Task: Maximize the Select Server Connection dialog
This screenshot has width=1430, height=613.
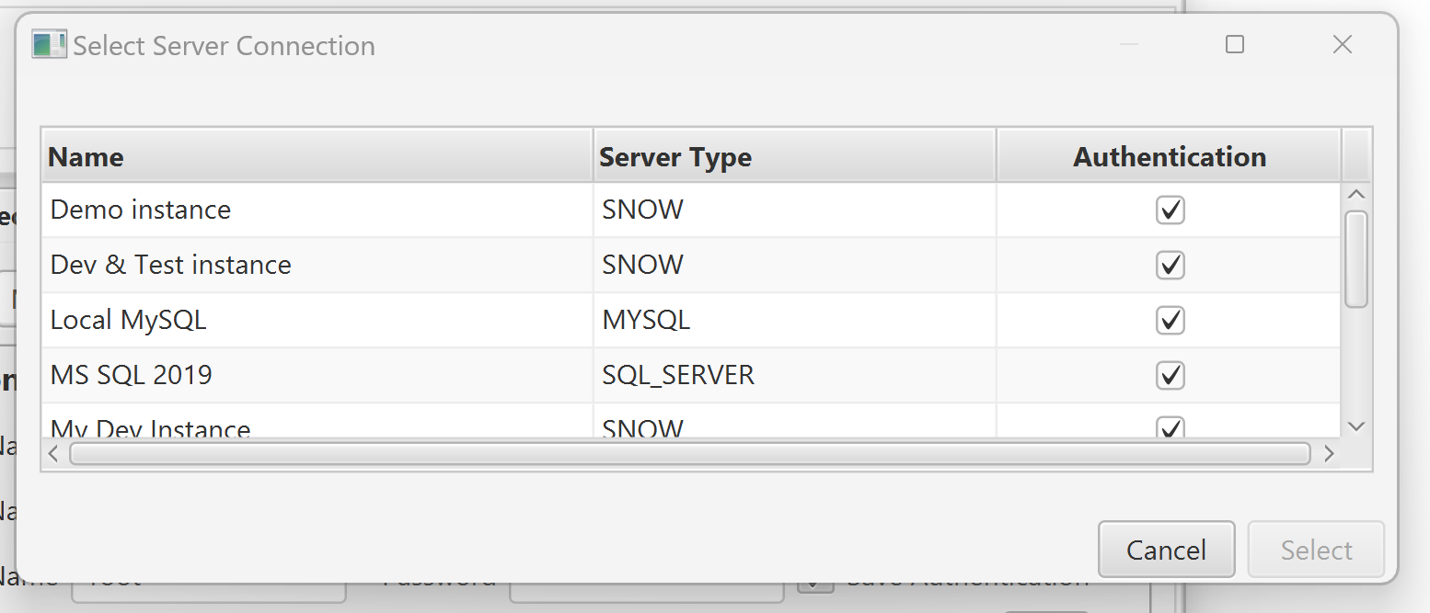Action: (x=1235, y=44)
